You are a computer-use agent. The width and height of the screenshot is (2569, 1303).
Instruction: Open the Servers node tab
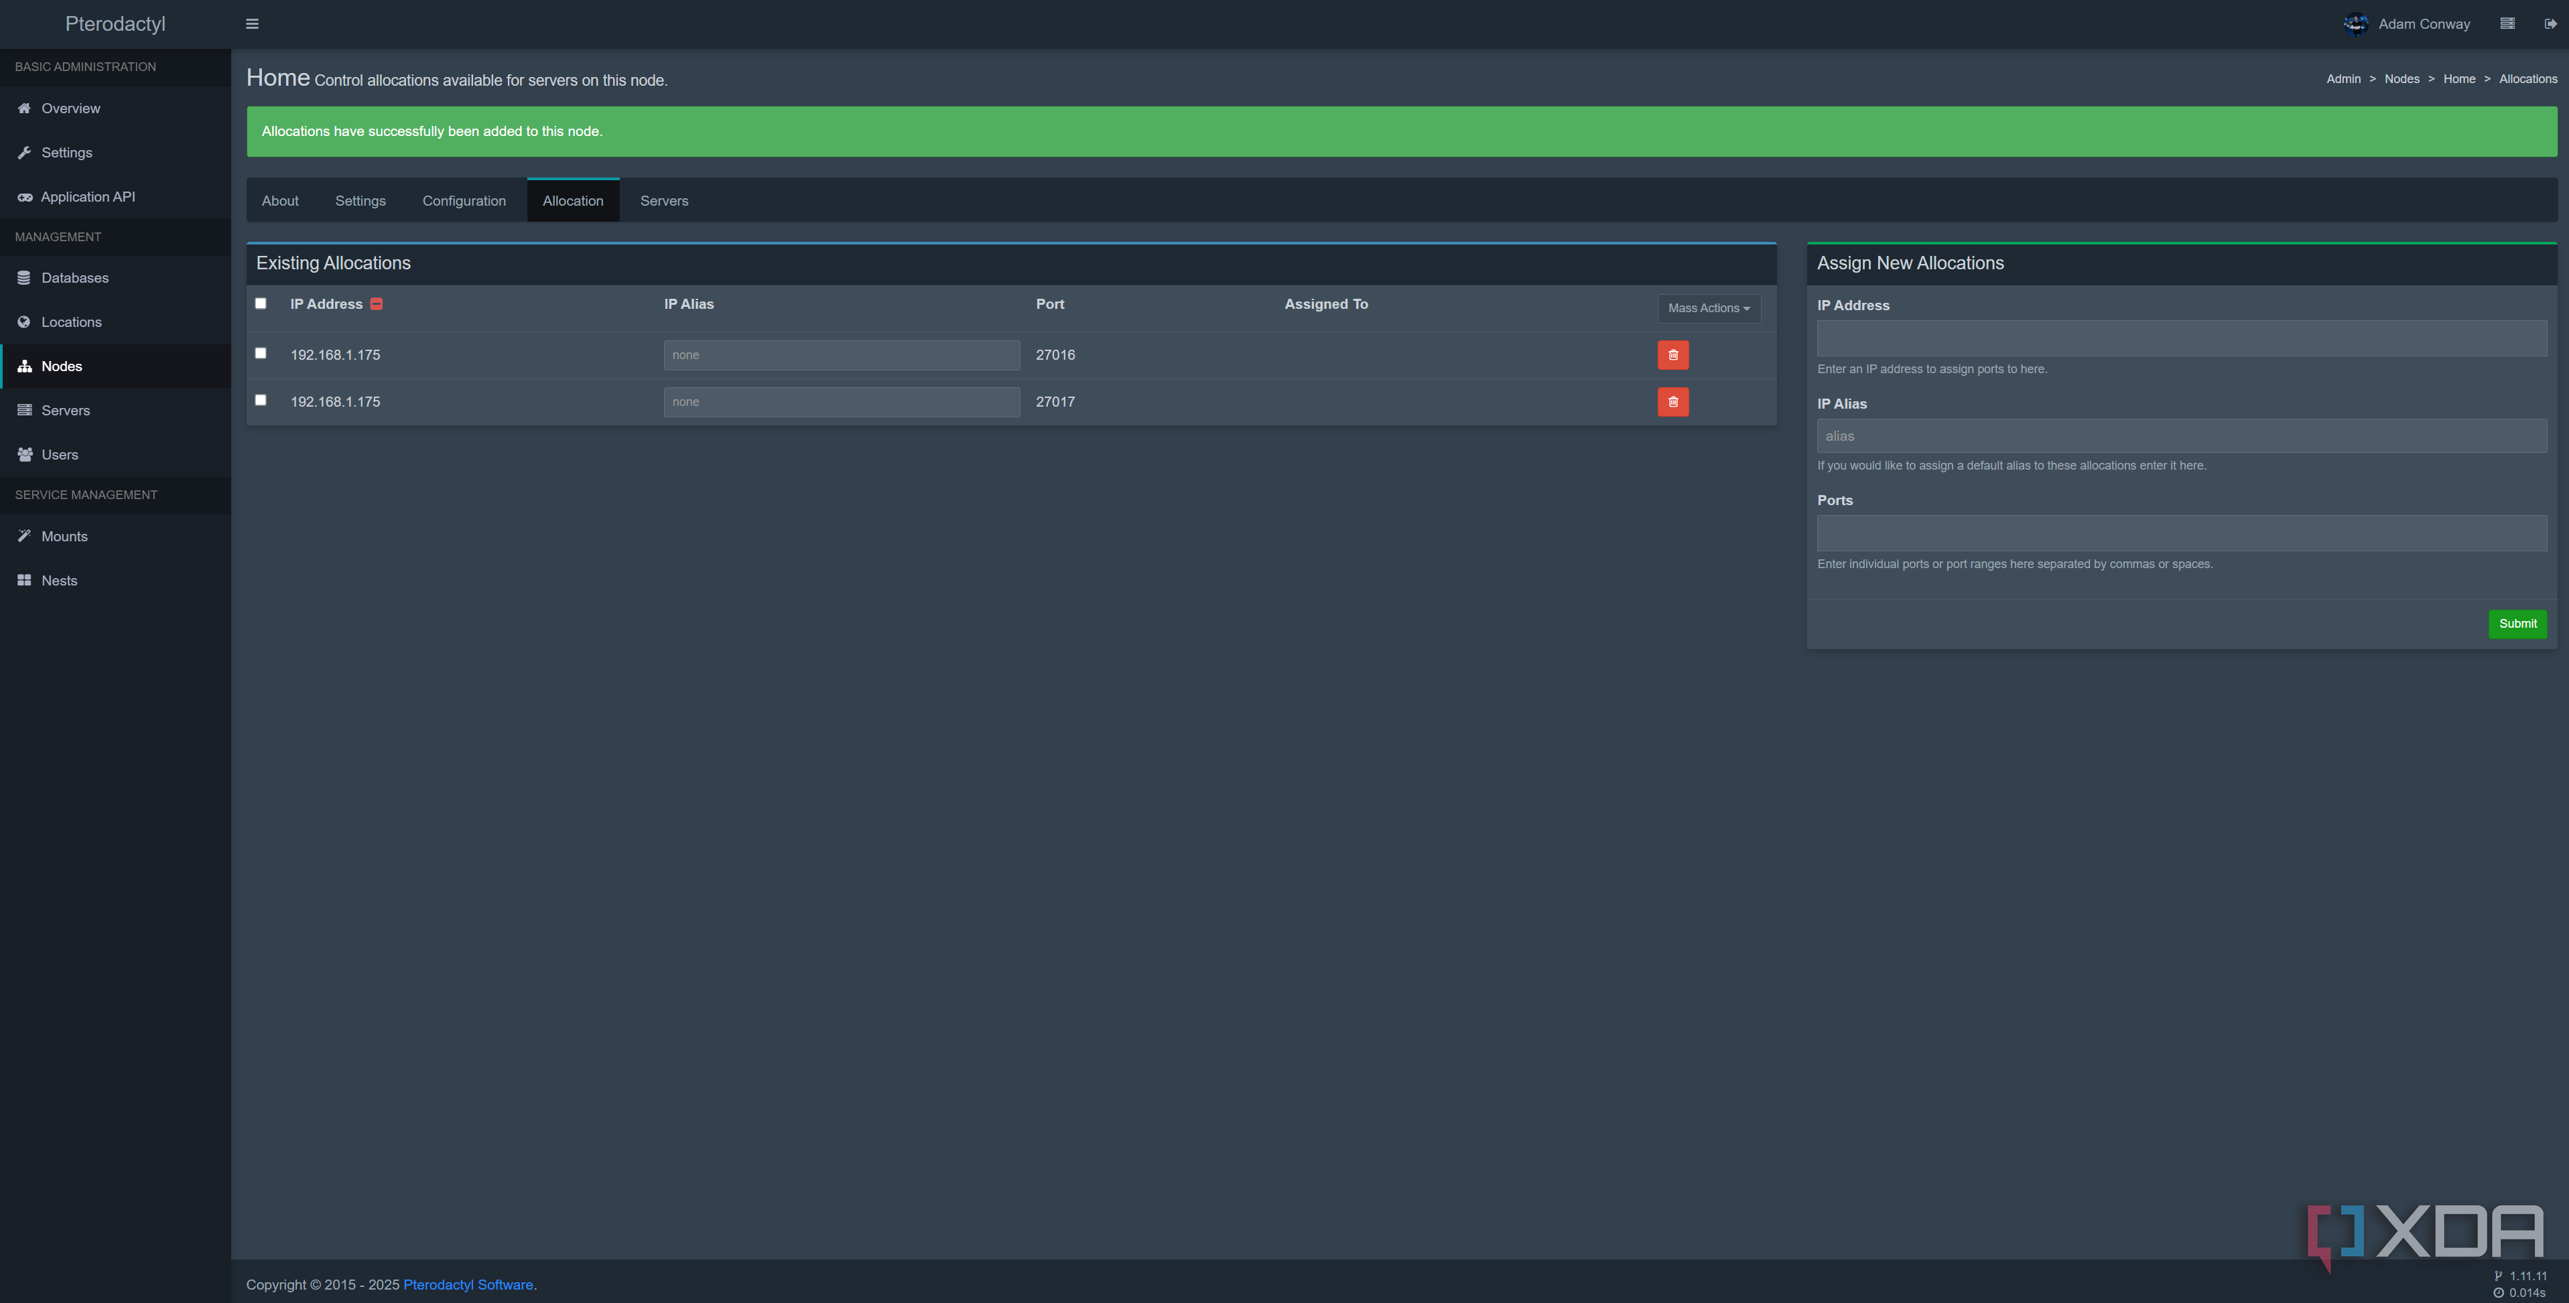pyautogui.click(x=664, y=200)
